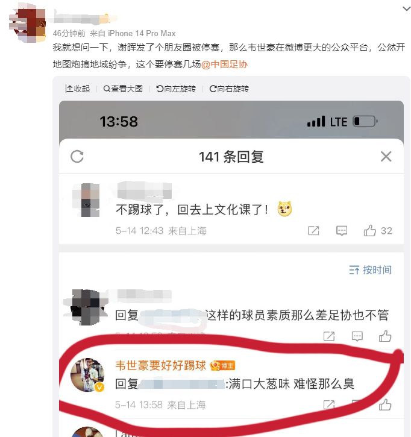This screenshot has width=411, height=437.
Task: Click 韦世豪要好好踢球 profile avatar
Action: 87,375
